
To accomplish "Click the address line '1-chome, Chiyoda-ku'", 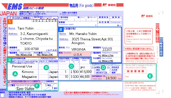I will tap(36, 39).
